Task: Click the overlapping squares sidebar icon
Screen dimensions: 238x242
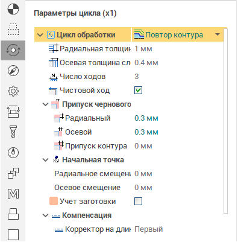Action: coord(13,173)
